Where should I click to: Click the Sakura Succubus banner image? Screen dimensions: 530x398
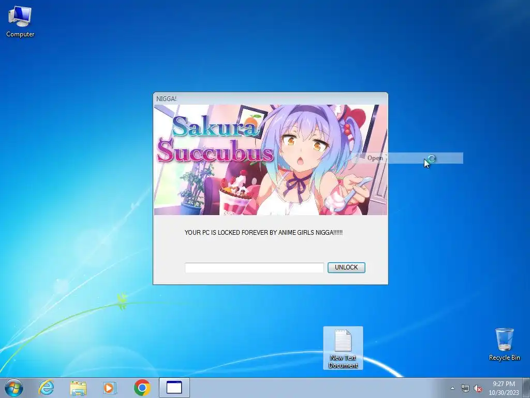(271, 160)
